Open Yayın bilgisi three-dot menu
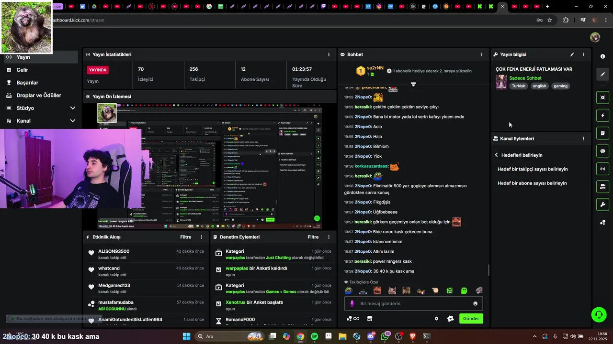This screenshot has height=344, width=613. 583,54
